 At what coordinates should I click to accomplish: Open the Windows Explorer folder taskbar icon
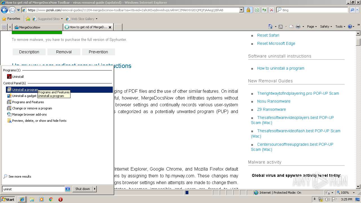pos(32,199)
